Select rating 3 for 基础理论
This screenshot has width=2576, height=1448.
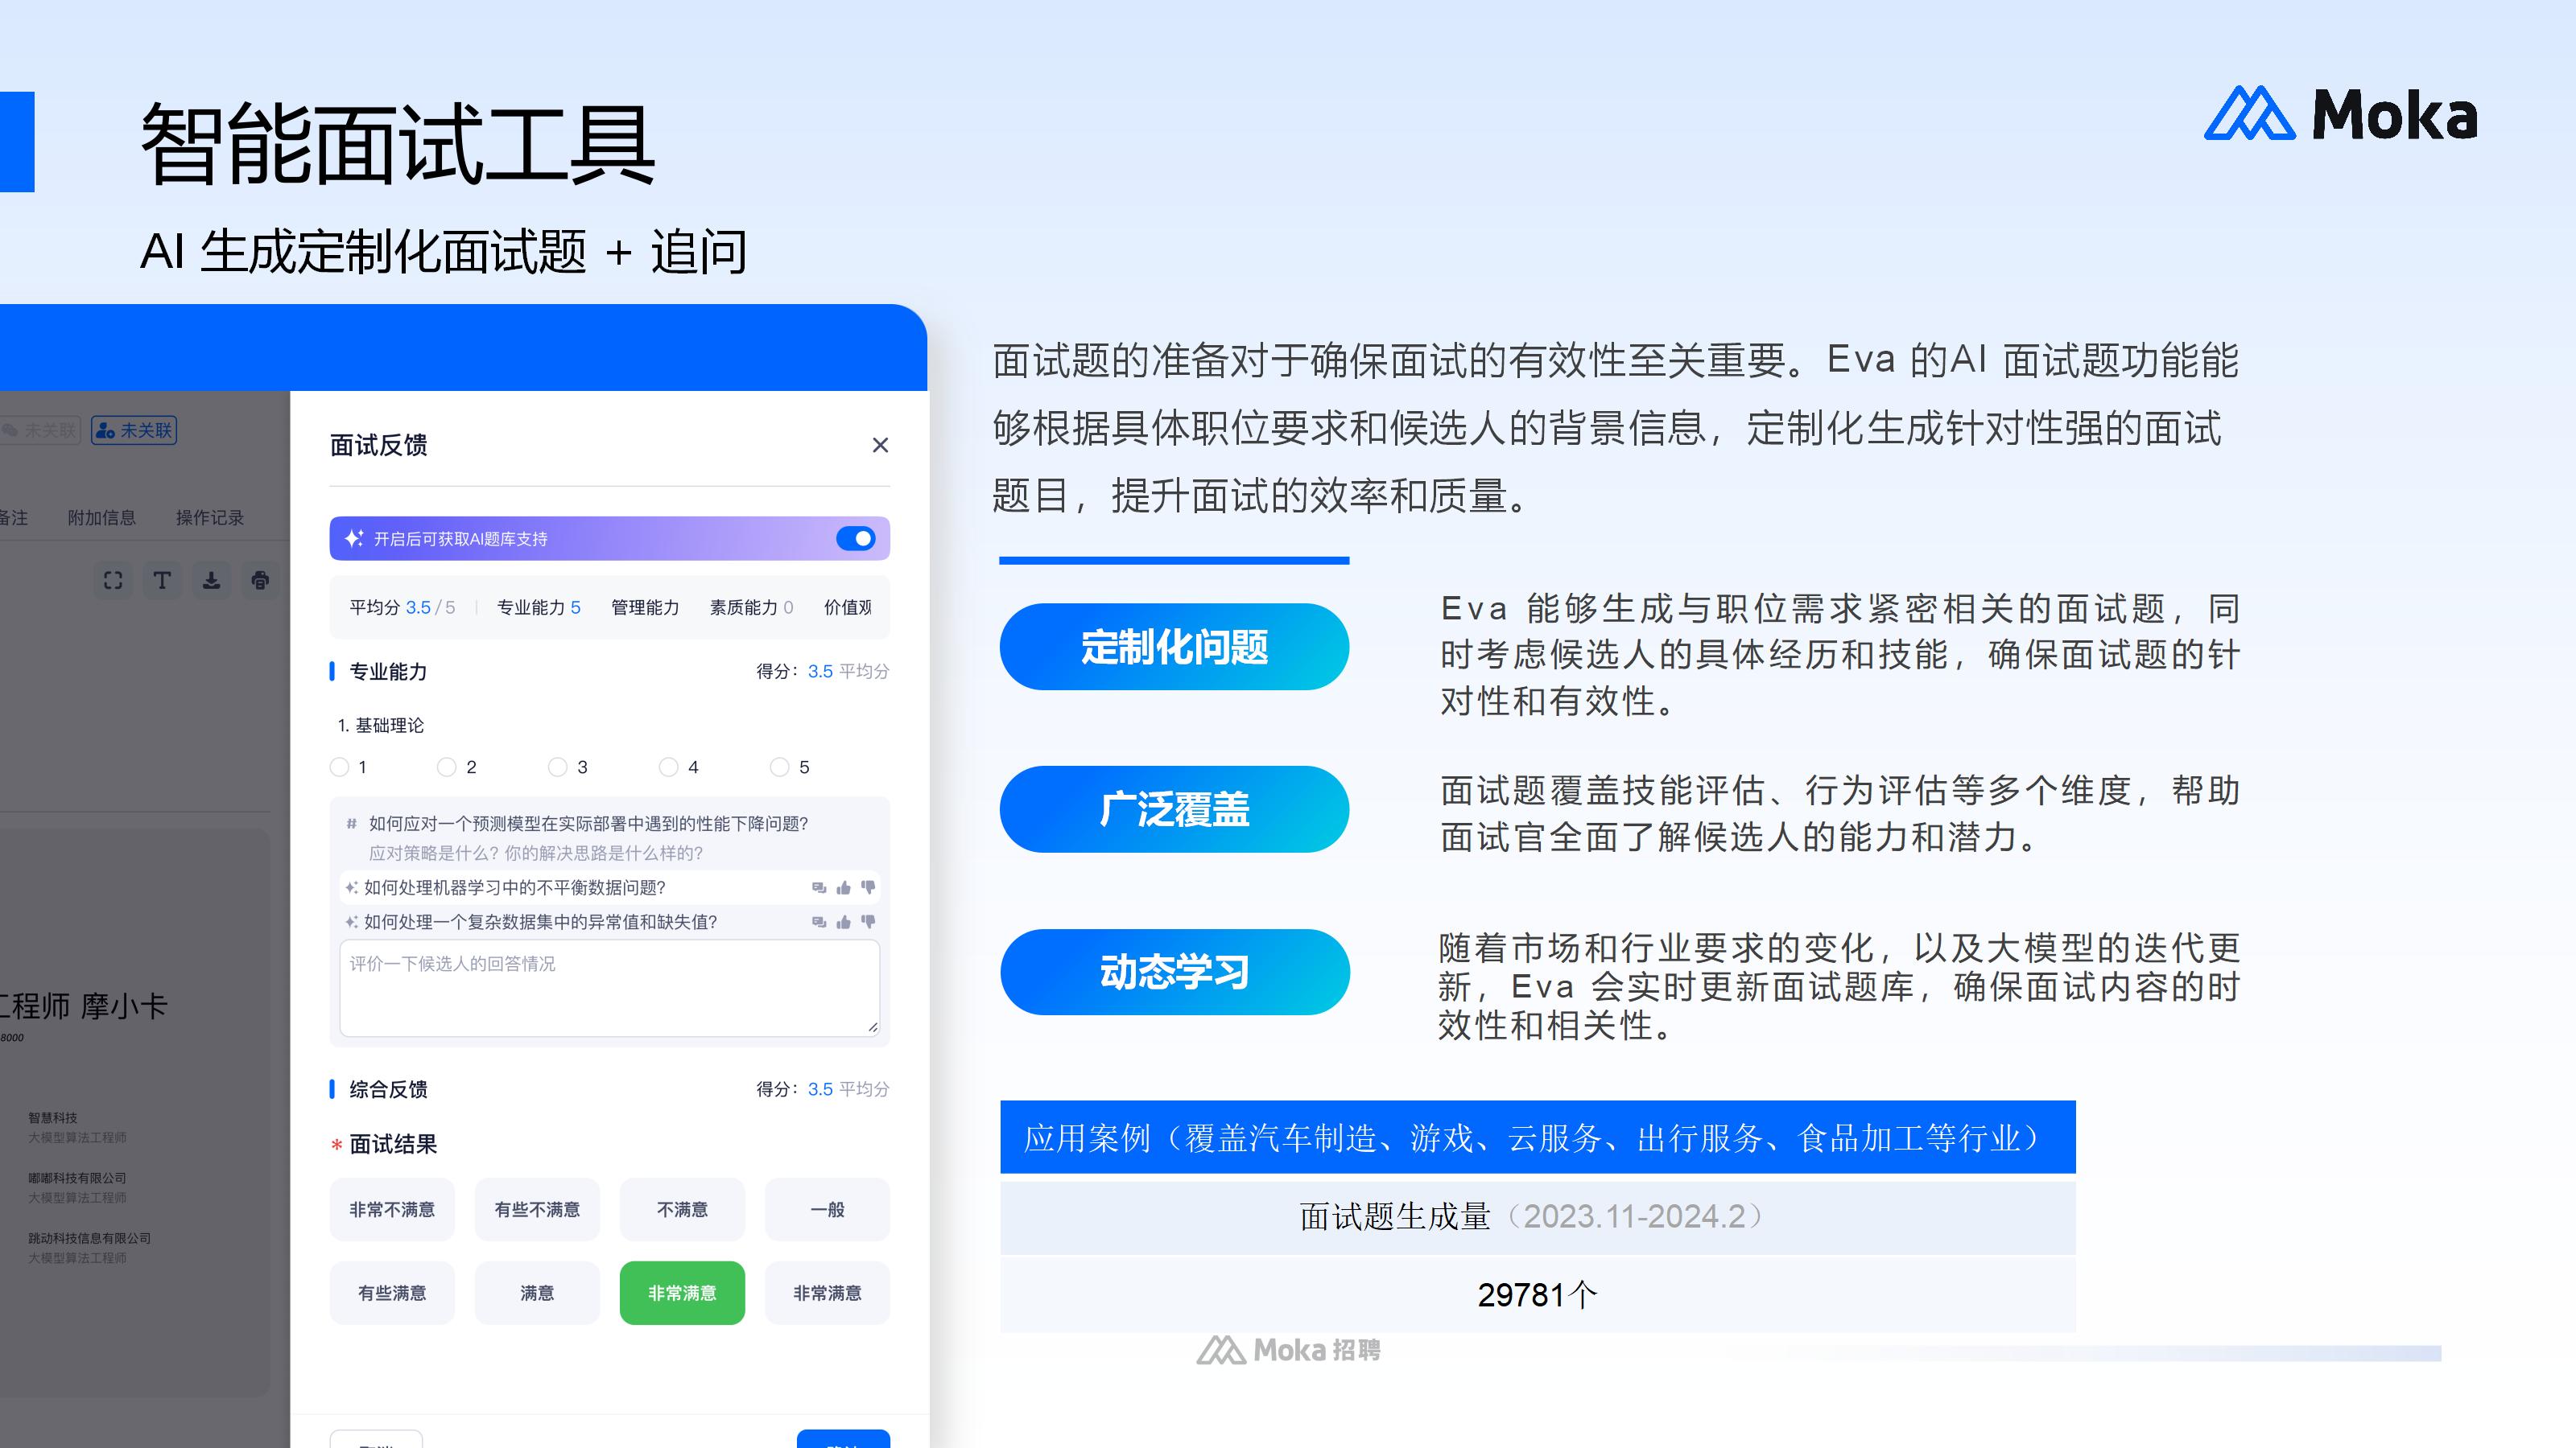pos(558,767)
